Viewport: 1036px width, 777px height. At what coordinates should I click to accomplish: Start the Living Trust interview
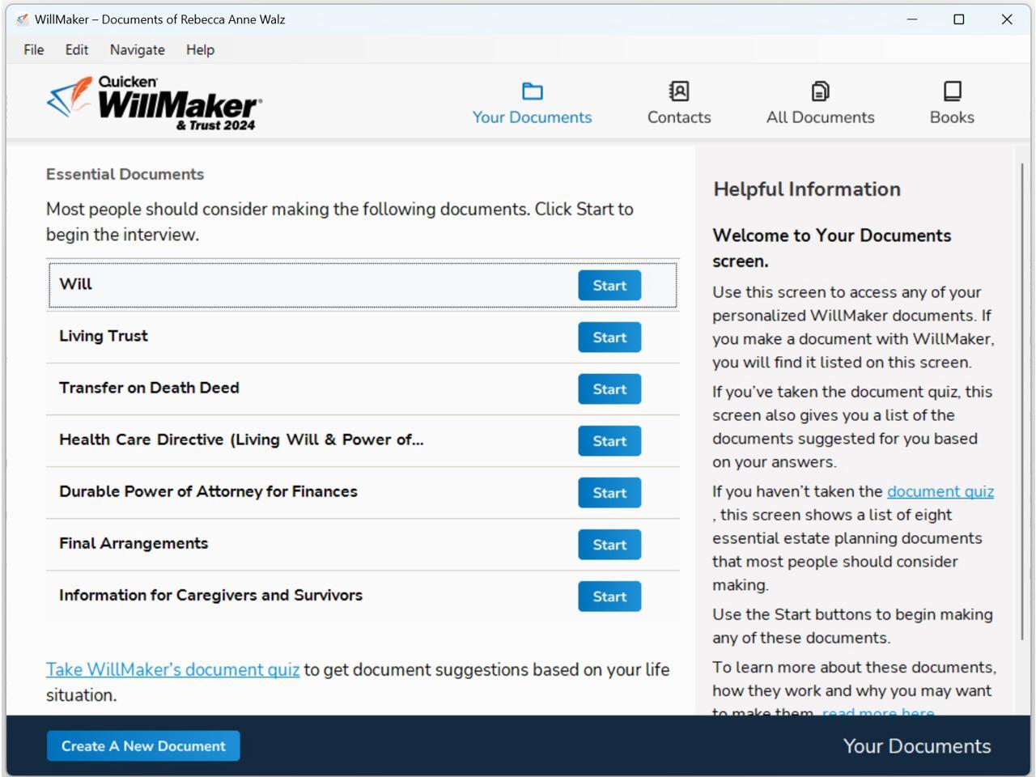click(609, 337)
